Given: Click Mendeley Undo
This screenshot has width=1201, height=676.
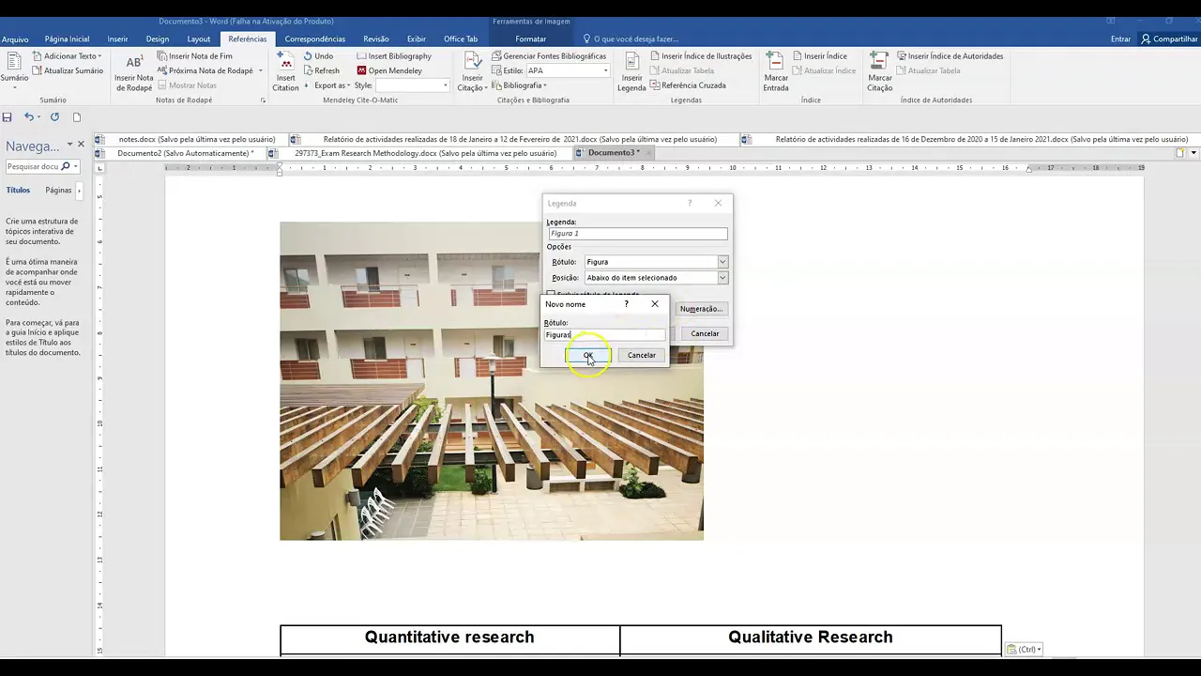Looking at the screenshot, I should (318, 55).
